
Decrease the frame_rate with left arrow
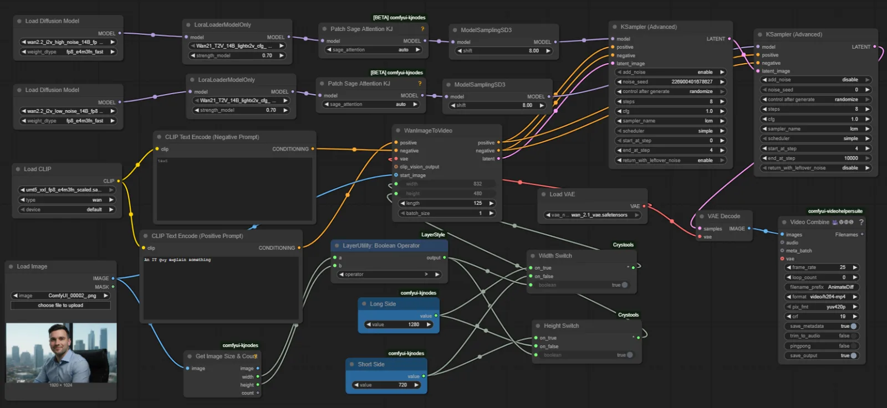[789, 267]
